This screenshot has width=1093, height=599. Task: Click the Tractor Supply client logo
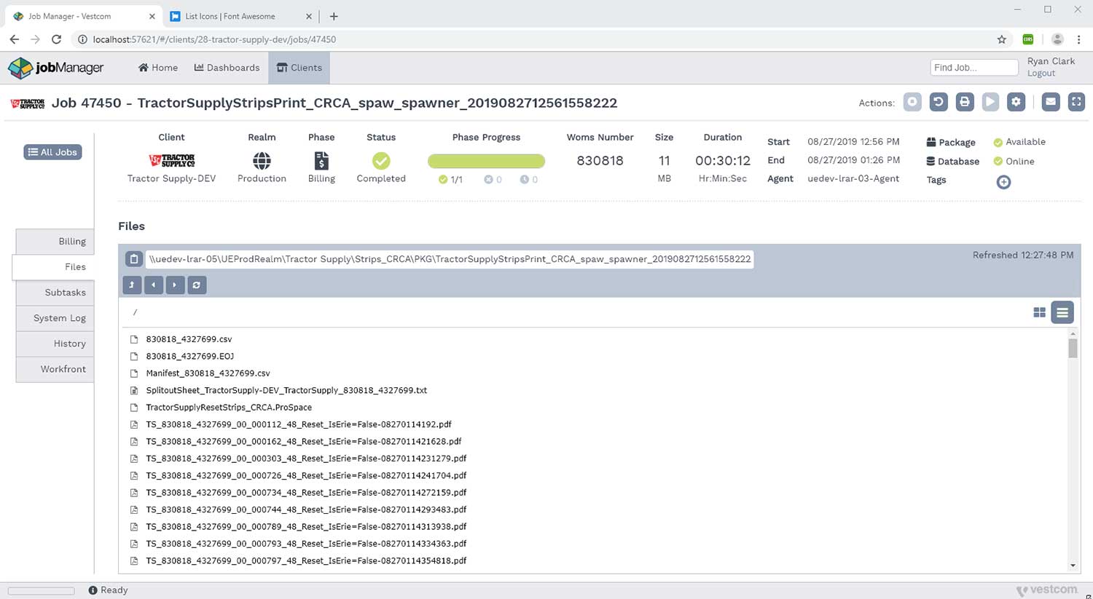coord(172,160)
